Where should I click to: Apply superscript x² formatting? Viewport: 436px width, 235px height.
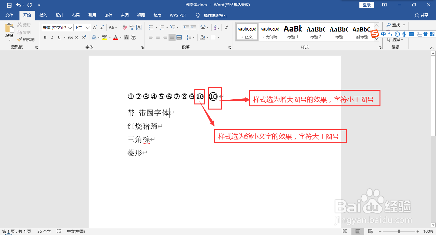point(84,37)
